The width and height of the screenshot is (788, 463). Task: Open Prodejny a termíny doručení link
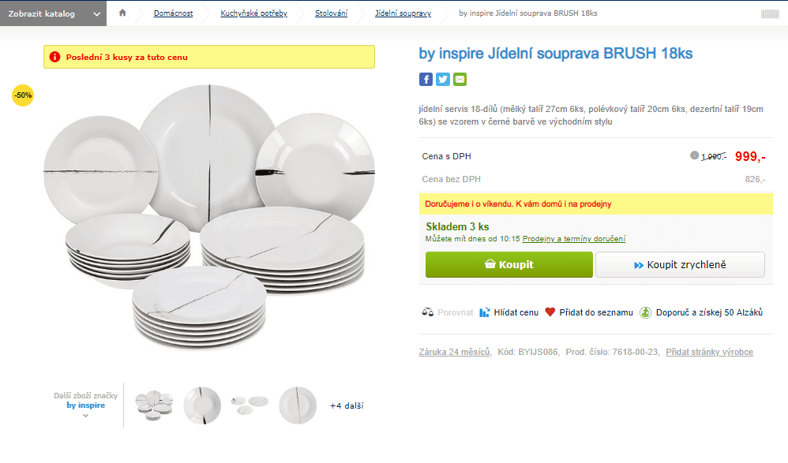pyautogui.click(x=573, y=239)
